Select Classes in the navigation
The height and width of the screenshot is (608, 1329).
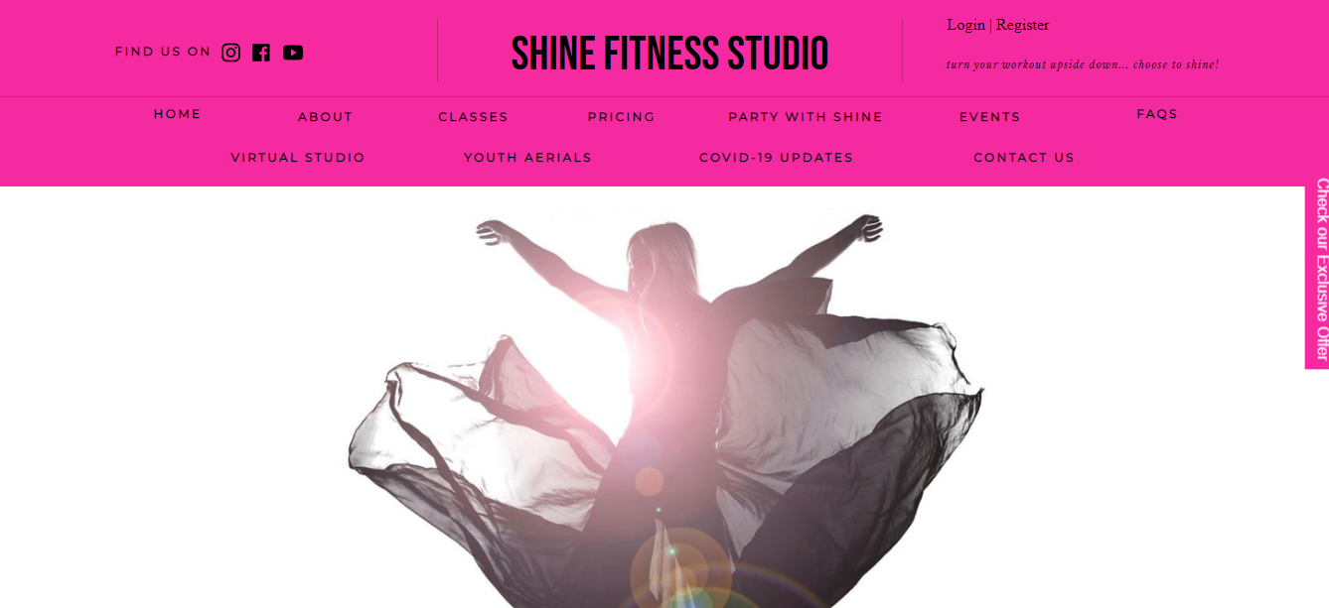(473, 117)
